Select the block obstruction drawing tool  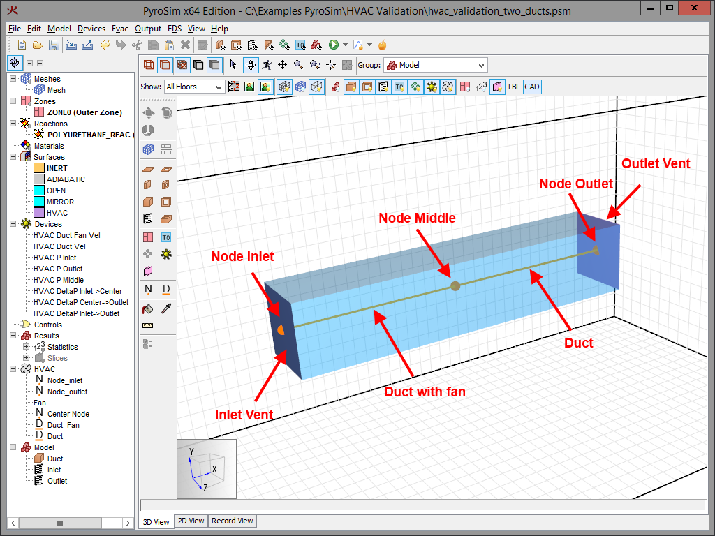pos(148,202)
